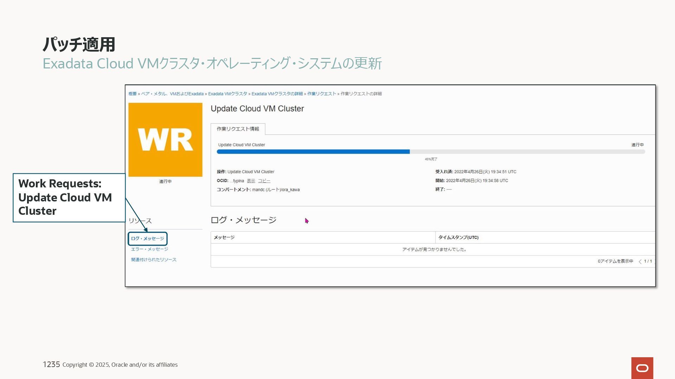Open the 作業リクエスト breadcrumb link

pyautogui.click(x=321, y=94)
